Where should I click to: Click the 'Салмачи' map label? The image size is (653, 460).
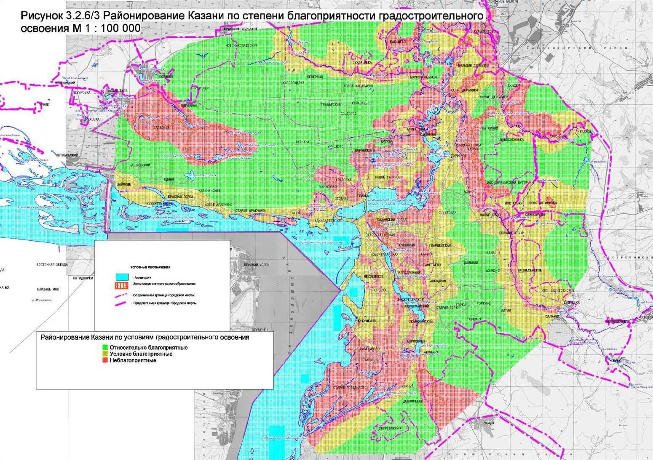tap(551, 316)
